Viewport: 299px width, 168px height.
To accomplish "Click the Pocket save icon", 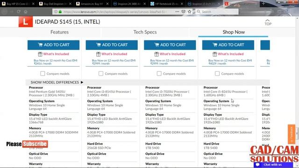I will (x=184, y=12).
